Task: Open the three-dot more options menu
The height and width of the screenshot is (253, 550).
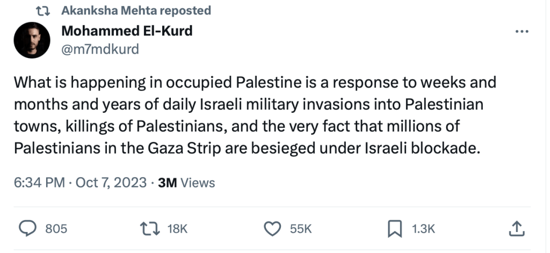Action: (x=522, y=32)
